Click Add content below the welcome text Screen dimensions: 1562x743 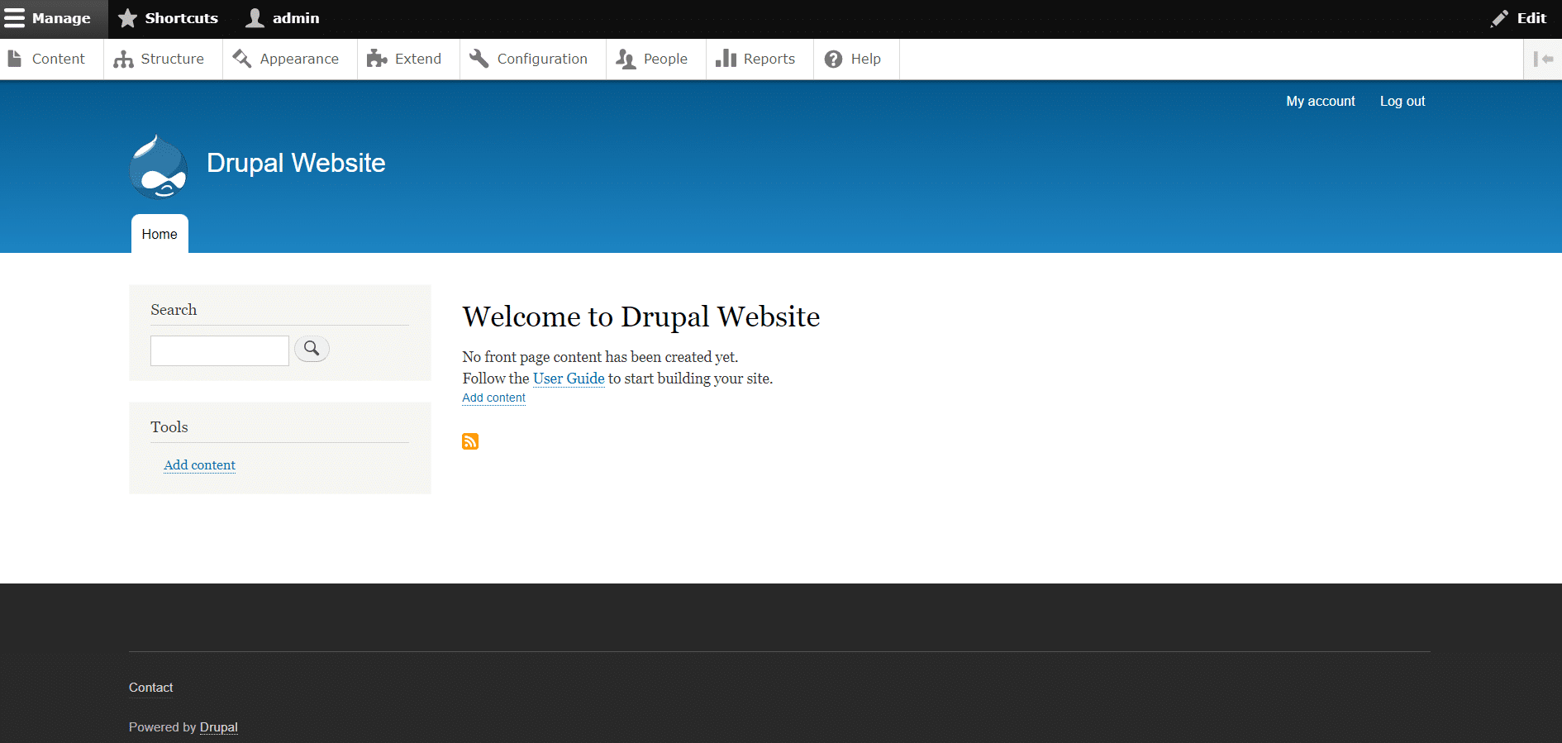coord(493,398)
